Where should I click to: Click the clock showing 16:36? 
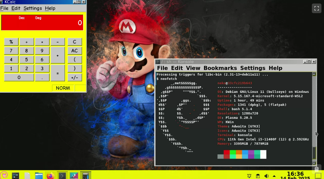tap(295, 174)
